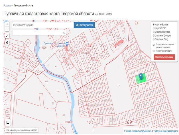Toggle fullscreen map with expand arrows icon
179x135 pixels.
(x=7, y=36)
